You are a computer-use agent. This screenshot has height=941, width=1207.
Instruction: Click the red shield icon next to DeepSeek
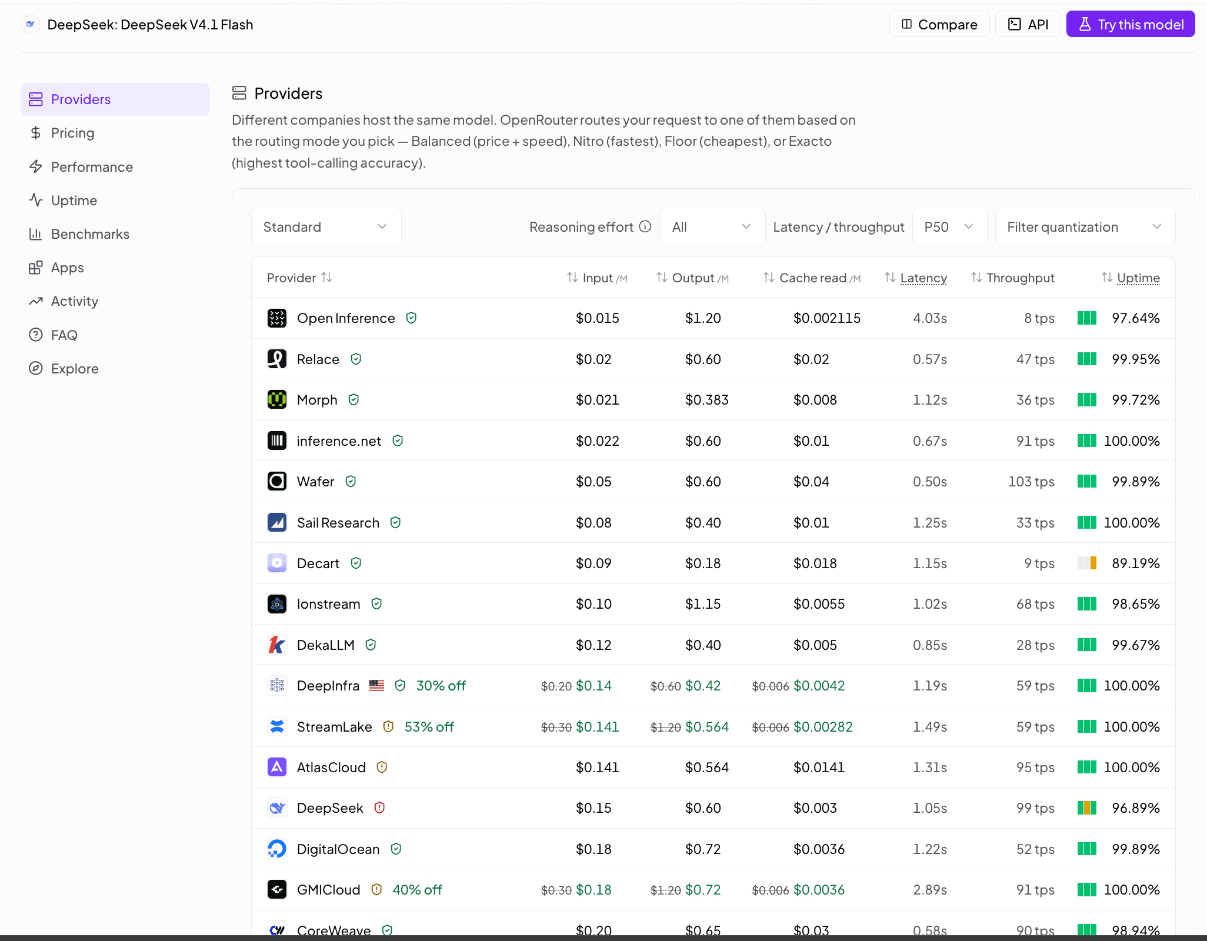click(x=380, y=807)
